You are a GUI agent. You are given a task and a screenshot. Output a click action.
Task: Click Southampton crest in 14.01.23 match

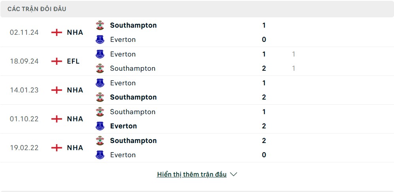(100, 97)
